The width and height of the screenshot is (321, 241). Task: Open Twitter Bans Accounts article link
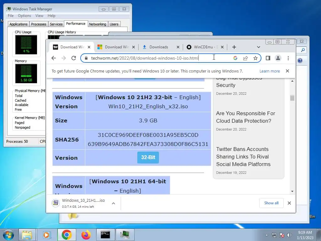click(x=243, y=157)
